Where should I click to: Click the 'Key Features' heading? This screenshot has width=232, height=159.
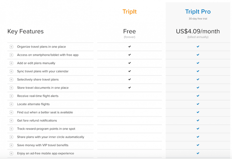coord(25,31)
